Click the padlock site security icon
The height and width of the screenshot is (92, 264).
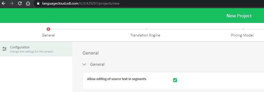(x=38, y=3)
